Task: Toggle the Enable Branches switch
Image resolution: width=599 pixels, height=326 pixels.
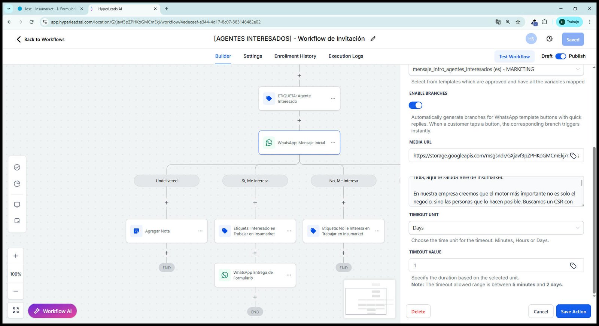Action: pos(416,105)
